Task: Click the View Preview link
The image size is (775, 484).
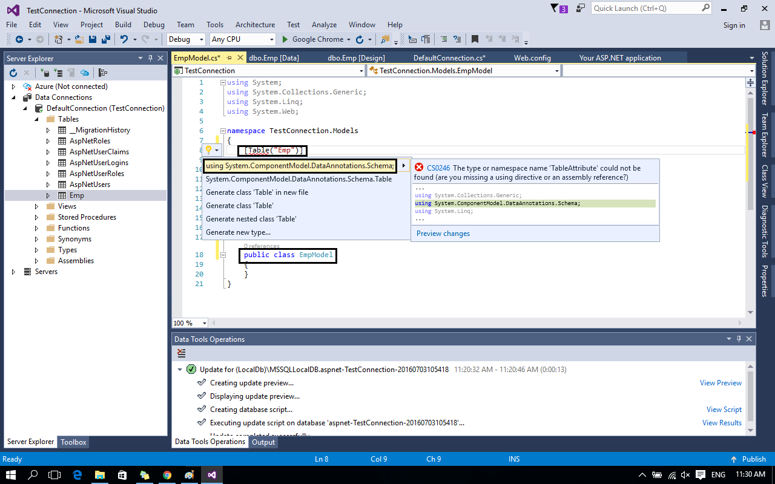Action: (x=721, y=383)
